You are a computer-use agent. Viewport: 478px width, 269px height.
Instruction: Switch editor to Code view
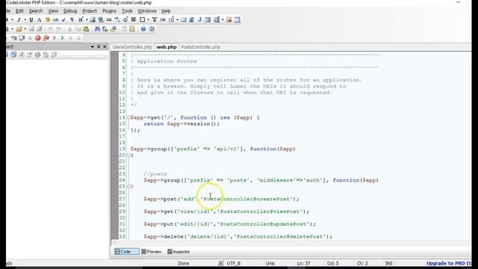click(126, 252)
